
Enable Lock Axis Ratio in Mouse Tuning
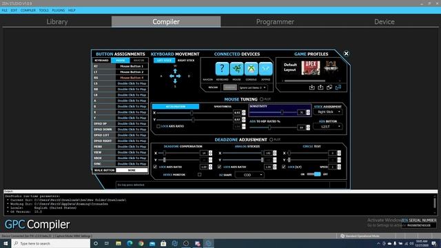coord(158,126)
